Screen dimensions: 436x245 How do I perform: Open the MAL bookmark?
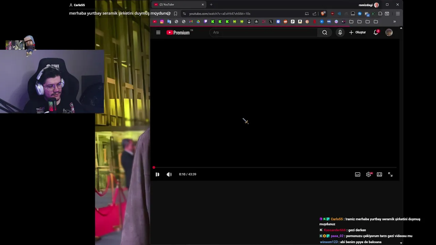pos(329,21)
